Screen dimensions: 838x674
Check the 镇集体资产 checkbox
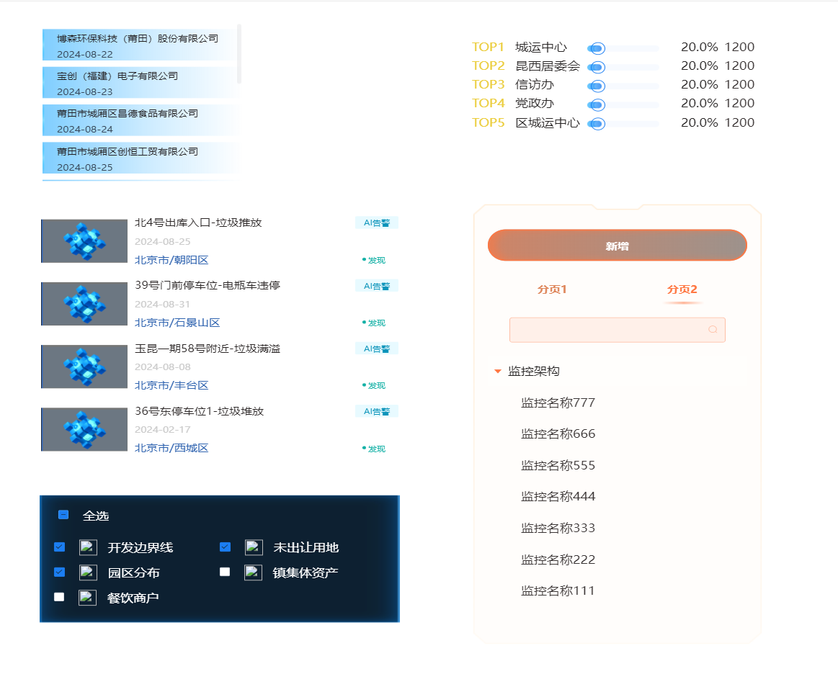(x=225, y=572)
